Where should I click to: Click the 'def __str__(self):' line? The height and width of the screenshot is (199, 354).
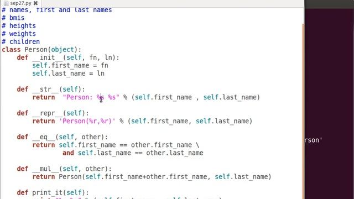click(51, 90)
